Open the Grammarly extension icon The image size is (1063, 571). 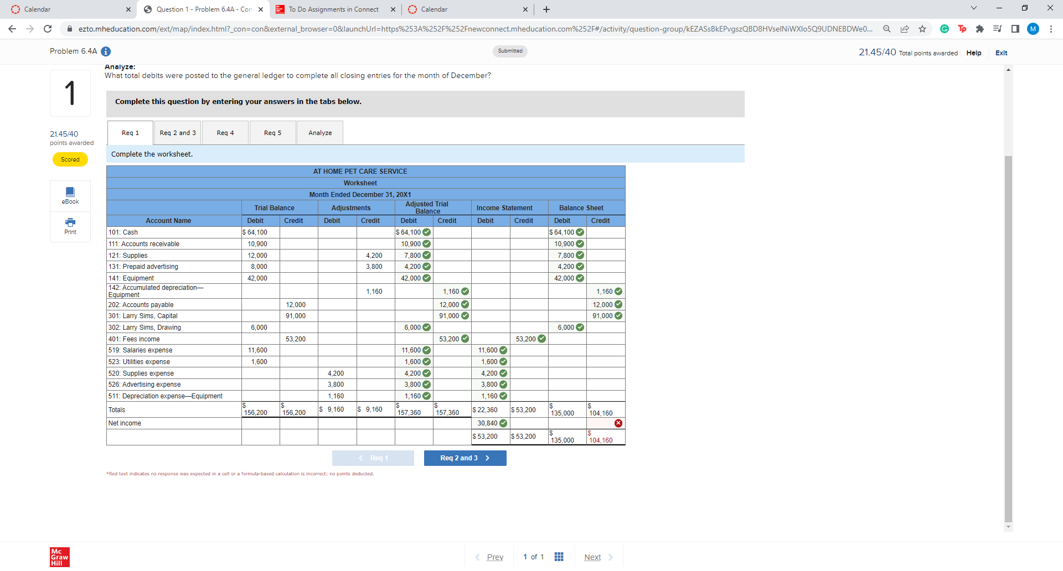pyautogui.click(x=945, y=29)
